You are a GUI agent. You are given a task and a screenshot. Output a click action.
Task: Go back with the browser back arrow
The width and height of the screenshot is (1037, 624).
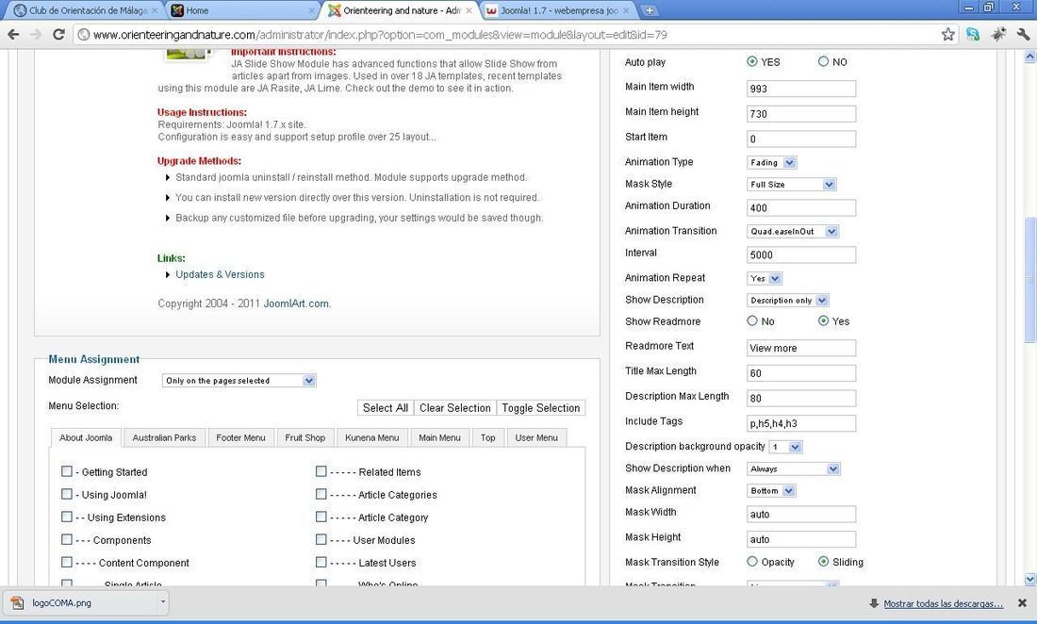coord(13,34)
